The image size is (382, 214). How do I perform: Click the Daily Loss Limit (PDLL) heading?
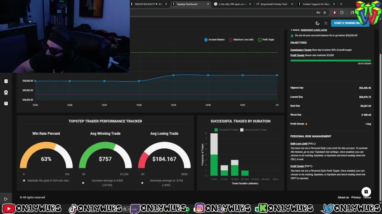point(303,144)
